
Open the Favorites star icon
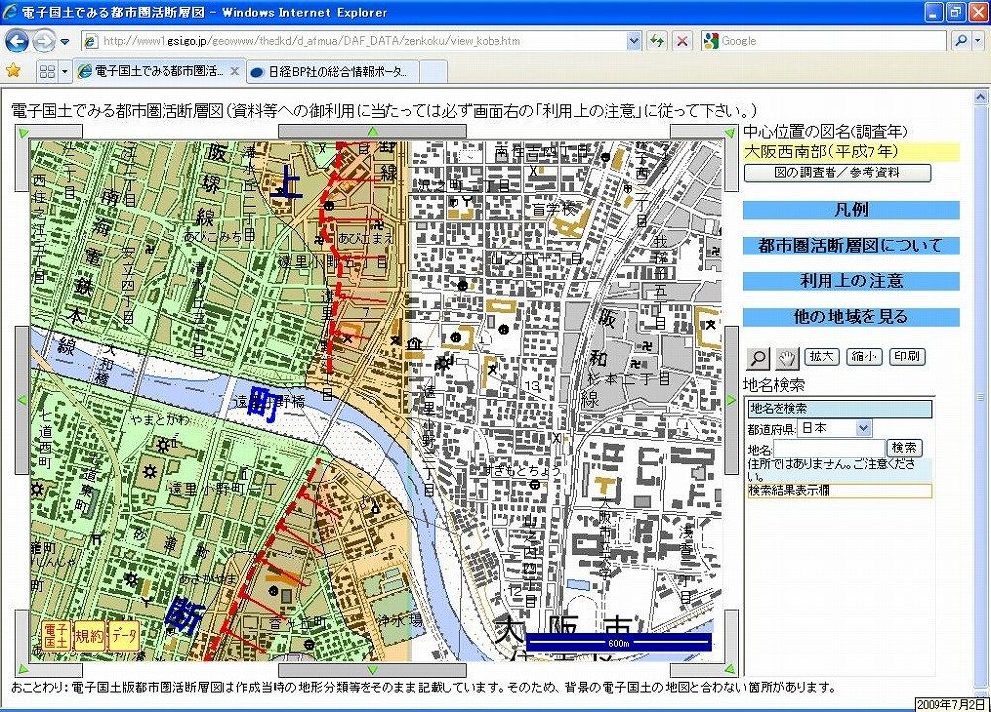[13, 71]
